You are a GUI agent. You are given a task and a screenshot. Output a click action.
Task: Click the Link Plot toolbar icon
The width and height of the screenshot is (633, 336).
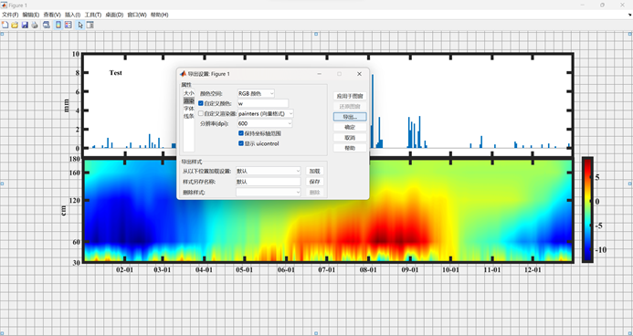[x=47, y=25]
